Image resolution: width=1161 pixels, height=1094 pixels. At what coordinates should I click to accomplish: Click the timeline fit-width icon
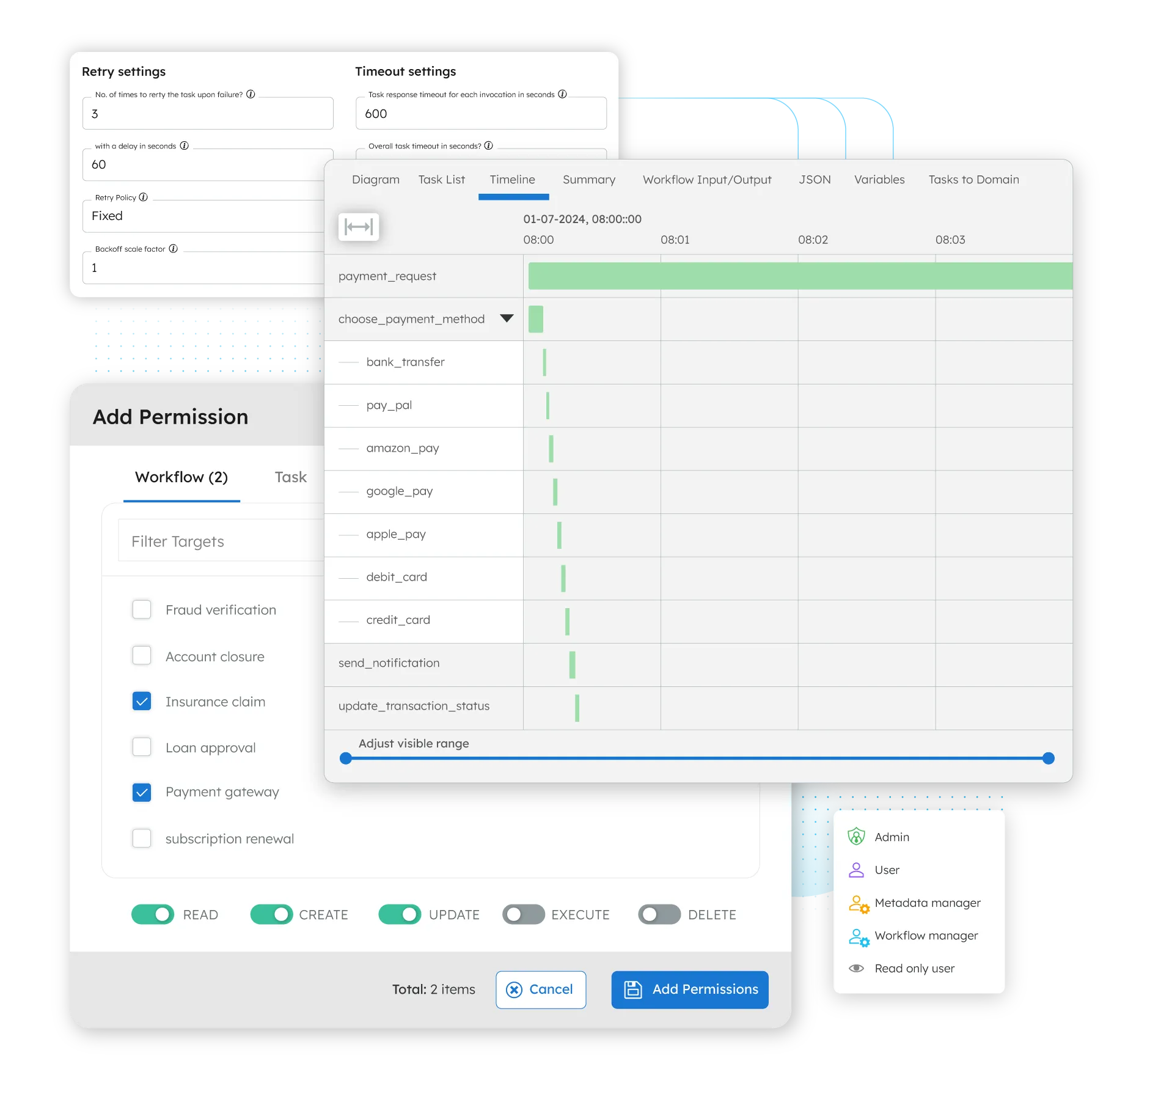point(359,226)
